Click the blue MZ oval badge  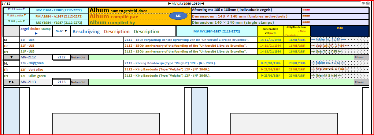[x=178, y=16]
